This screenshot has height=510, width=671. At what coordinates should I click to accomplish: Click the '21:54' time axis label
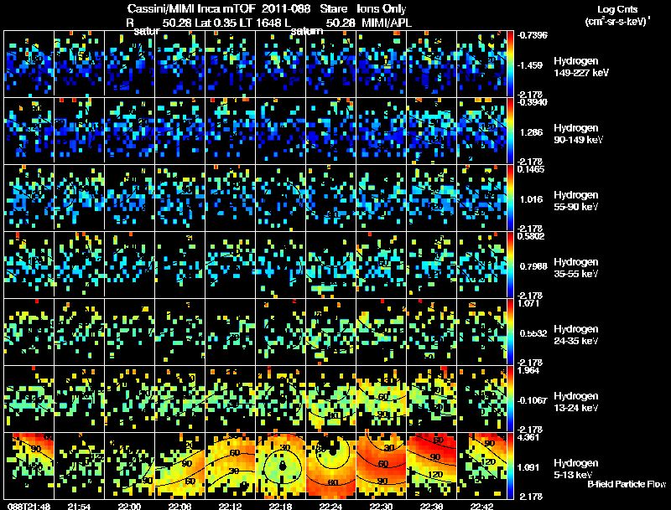(x=79, y=506)
